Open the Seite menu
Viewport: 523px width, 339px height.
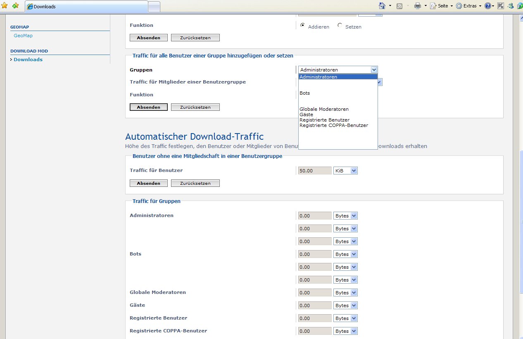pyautogui.click(x=442, y=6)
